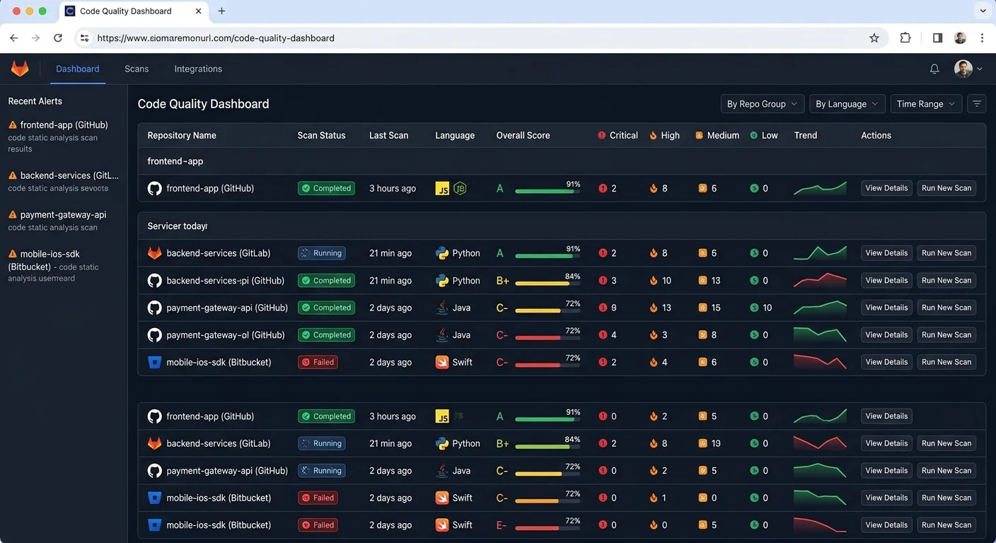Switch to the Dashboard tab
This screenshot has height=543, width=996.
tap(78, 69)
